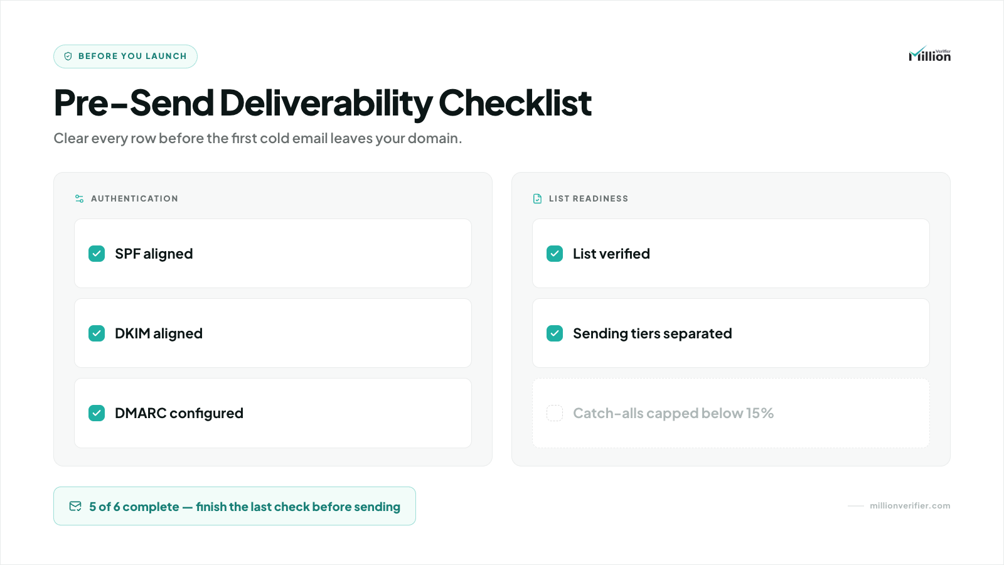
Task: Click the MillionVerifier logo
Action: [x=929, y=55]
